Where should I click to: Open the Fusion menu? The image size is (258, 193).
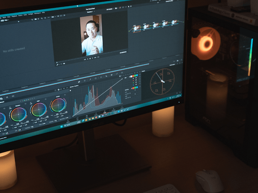20,15
